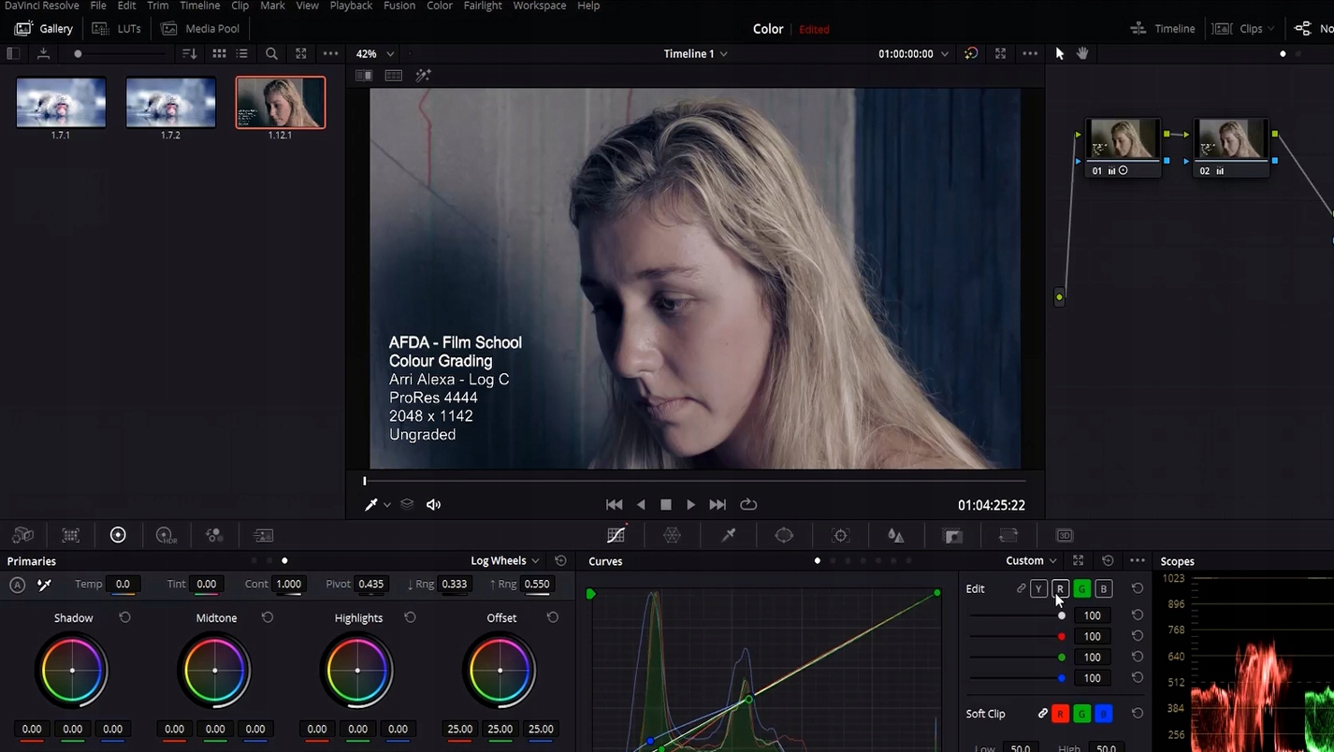Open the Fusion menu
Screen dimensions: 1334x752
(x=399, y=6)
